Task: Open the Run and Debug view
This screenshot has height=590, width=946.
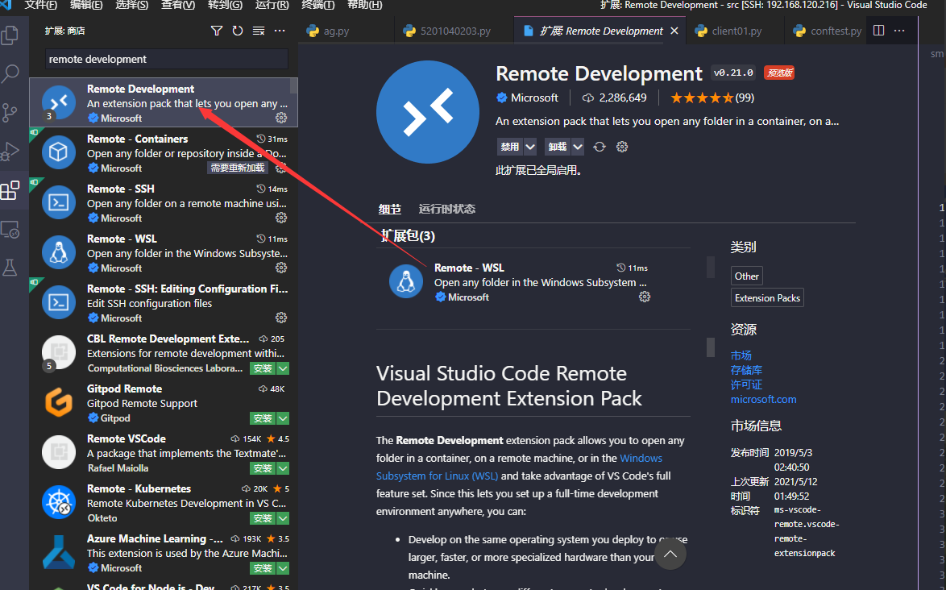Action: coord(10,152)
